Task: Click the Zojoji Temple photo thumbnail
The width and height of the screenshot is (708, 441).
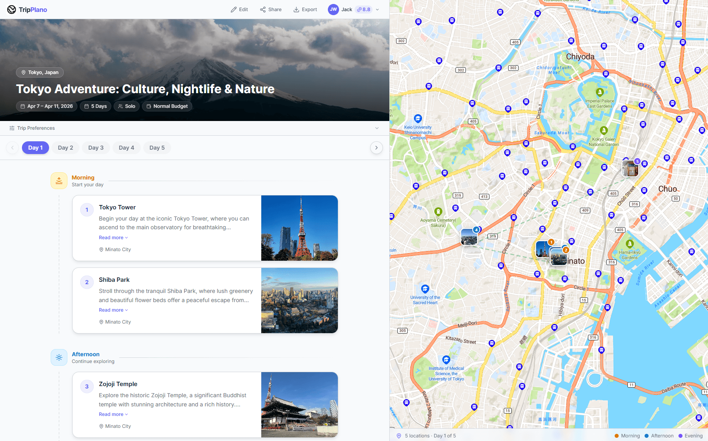Action: point(300,404)
